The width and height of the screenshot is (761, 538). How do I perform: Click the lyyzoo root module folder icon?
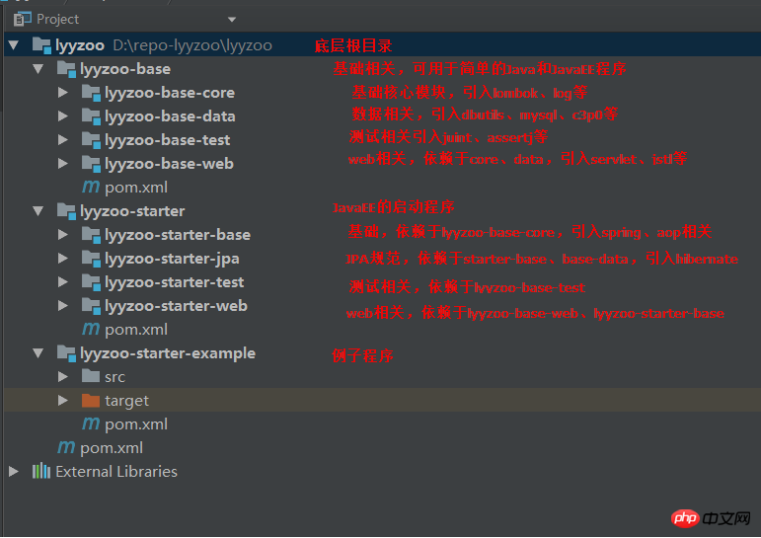point(41,45)
